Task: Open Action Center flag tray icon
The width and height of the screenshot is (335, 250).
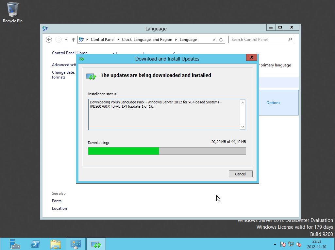Action: (x=283, y=244)
